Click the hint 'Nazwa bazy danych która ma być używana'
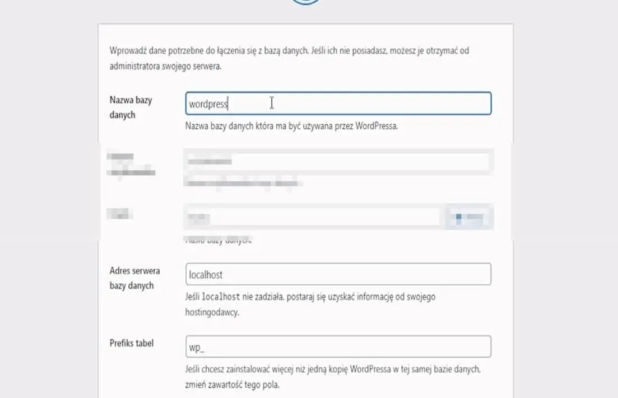 pyautogui.click(x=291, y=126)
